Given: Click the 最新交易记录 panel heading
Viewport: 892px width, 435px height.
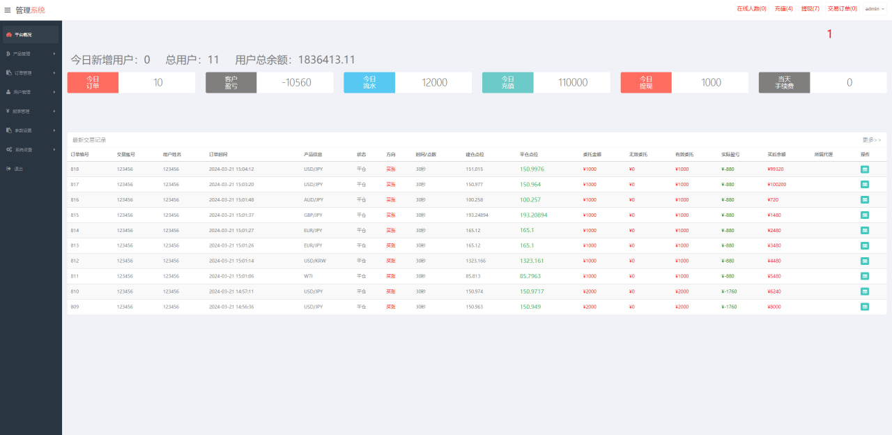Looking at the screenshot, I should coord(89,140).
